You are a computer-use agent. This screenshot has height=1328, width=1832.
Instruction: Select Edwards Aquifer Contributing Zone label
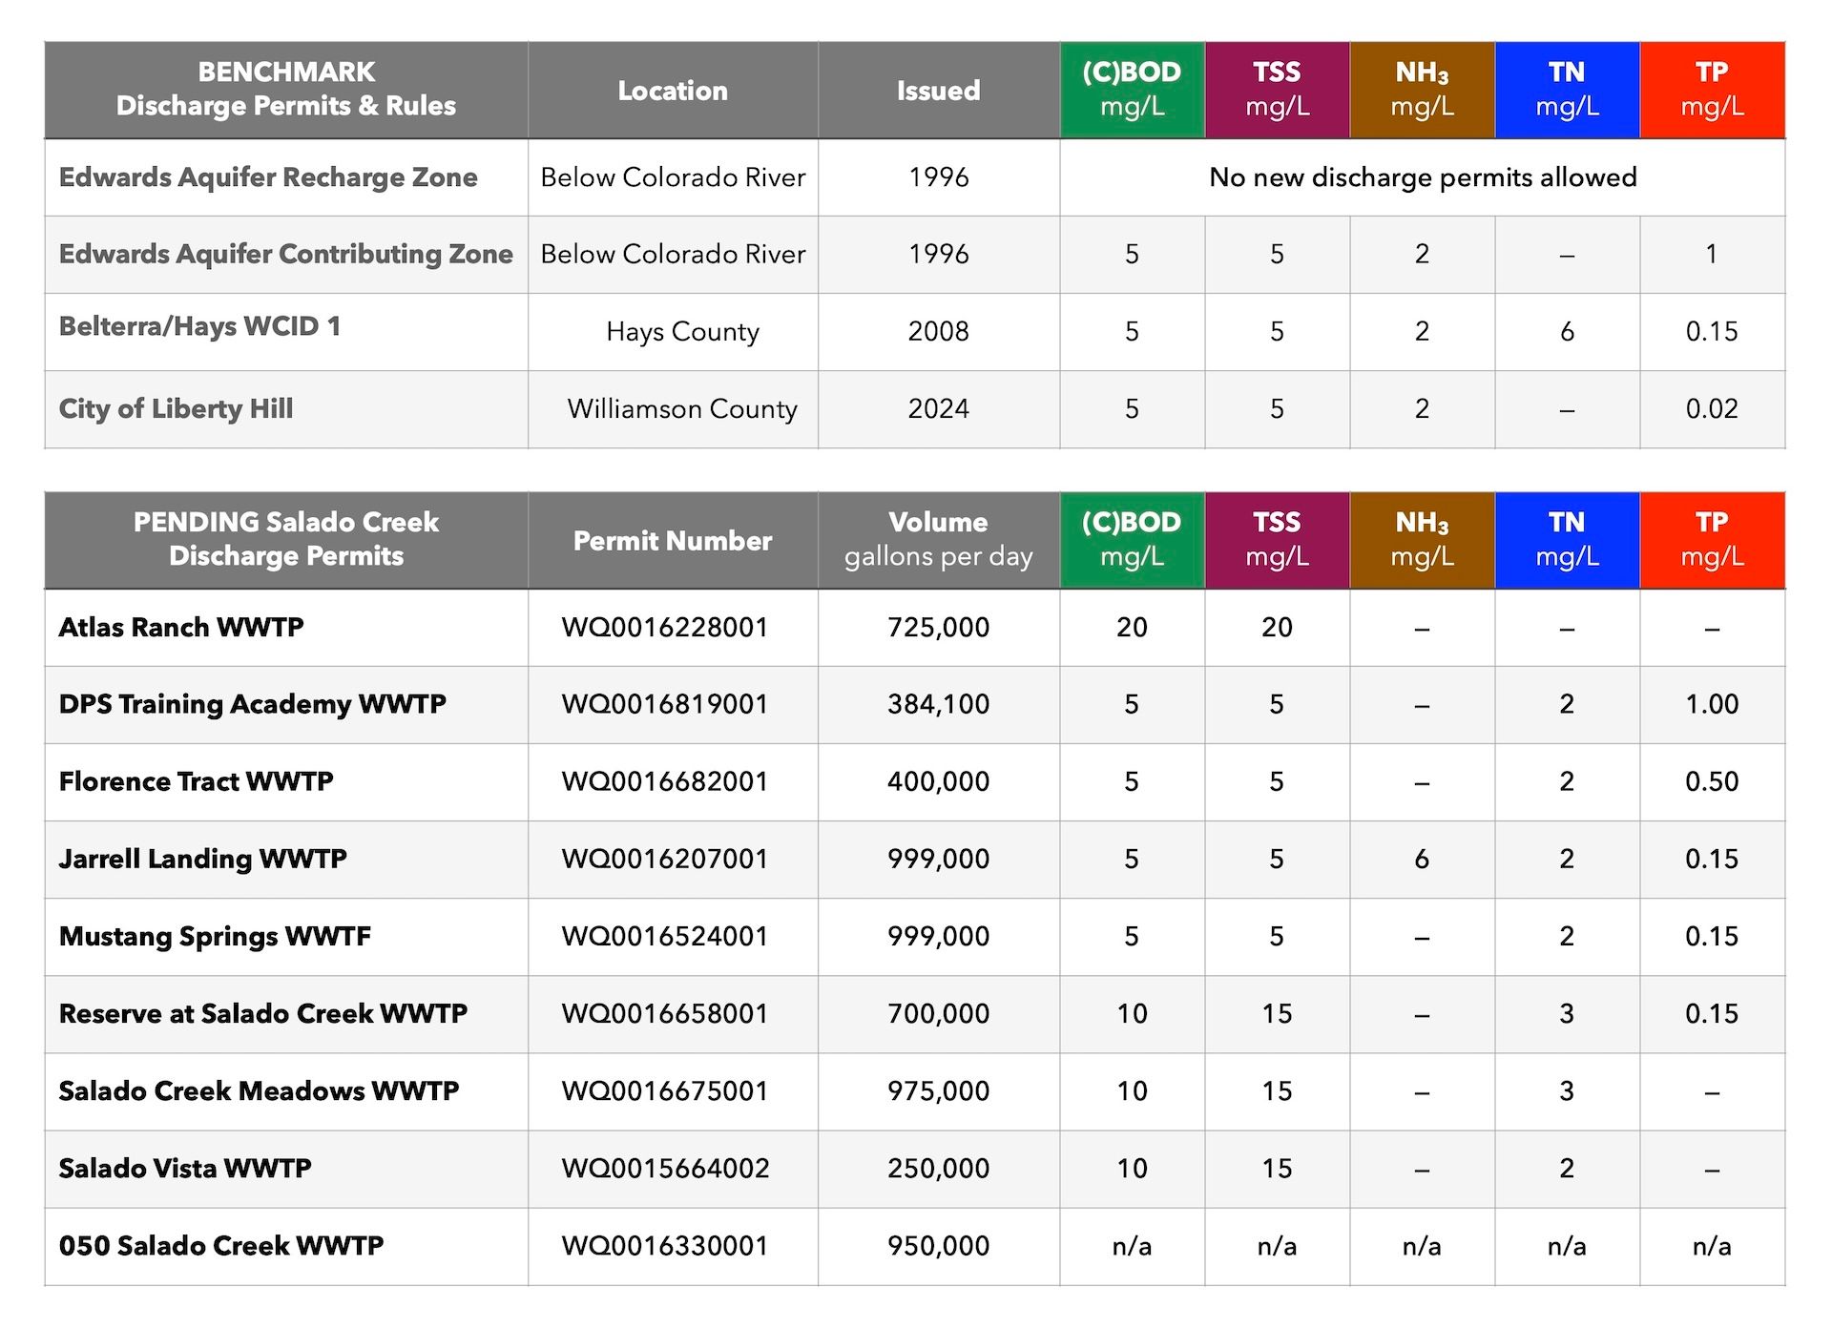tap(285, 254)
